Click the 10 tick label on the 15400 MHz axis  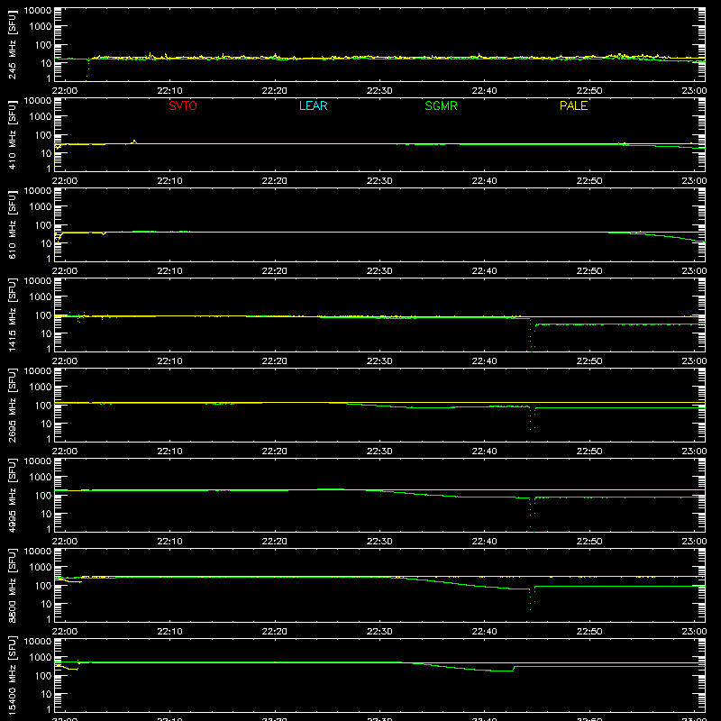click(x=46, y=694)
